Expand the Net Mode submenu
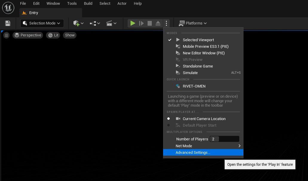This screenshot has width=308, height=181. (x=203, y=146)
